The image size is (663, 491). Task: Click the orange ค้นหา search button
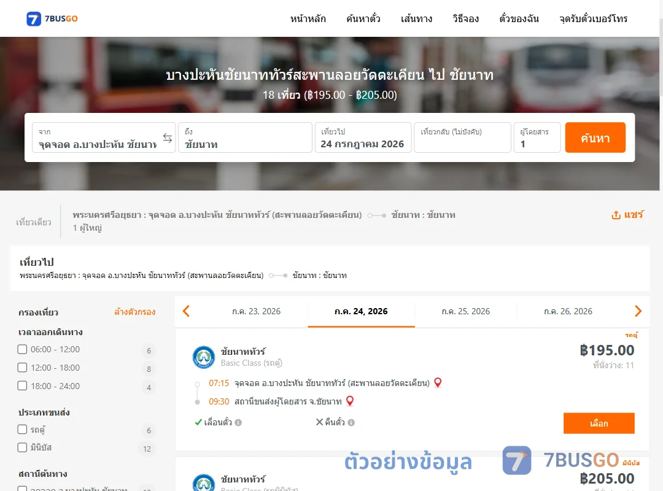595,137
